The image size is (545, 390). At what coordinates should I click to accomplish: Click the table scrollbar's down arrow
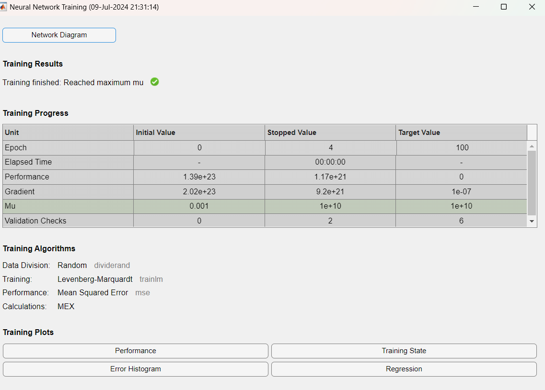click(x=532, y=222)
